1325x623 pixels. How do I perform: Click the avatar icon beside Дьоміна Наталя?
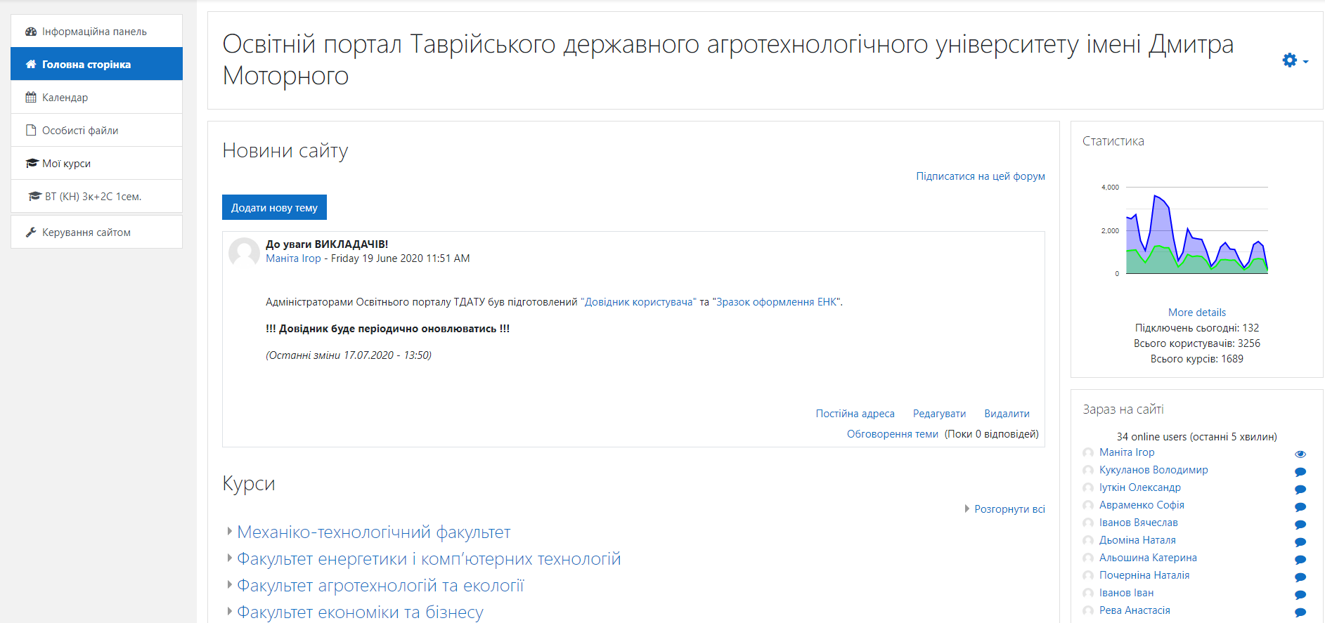1088,540
